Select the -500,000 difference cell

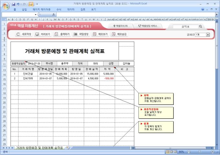[x=107, y=78]
